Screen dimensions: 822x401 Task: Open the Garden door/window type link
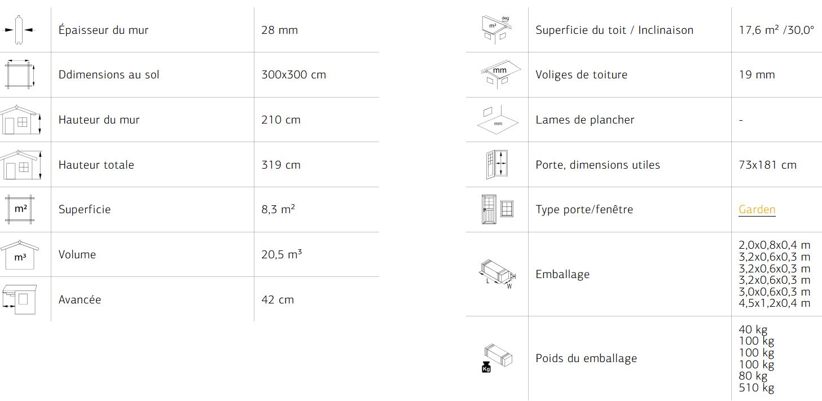757,209
